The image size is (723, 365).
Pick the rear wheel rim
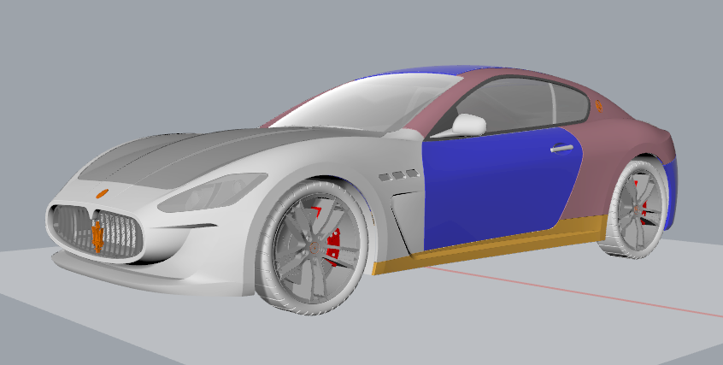pos(638,209)
